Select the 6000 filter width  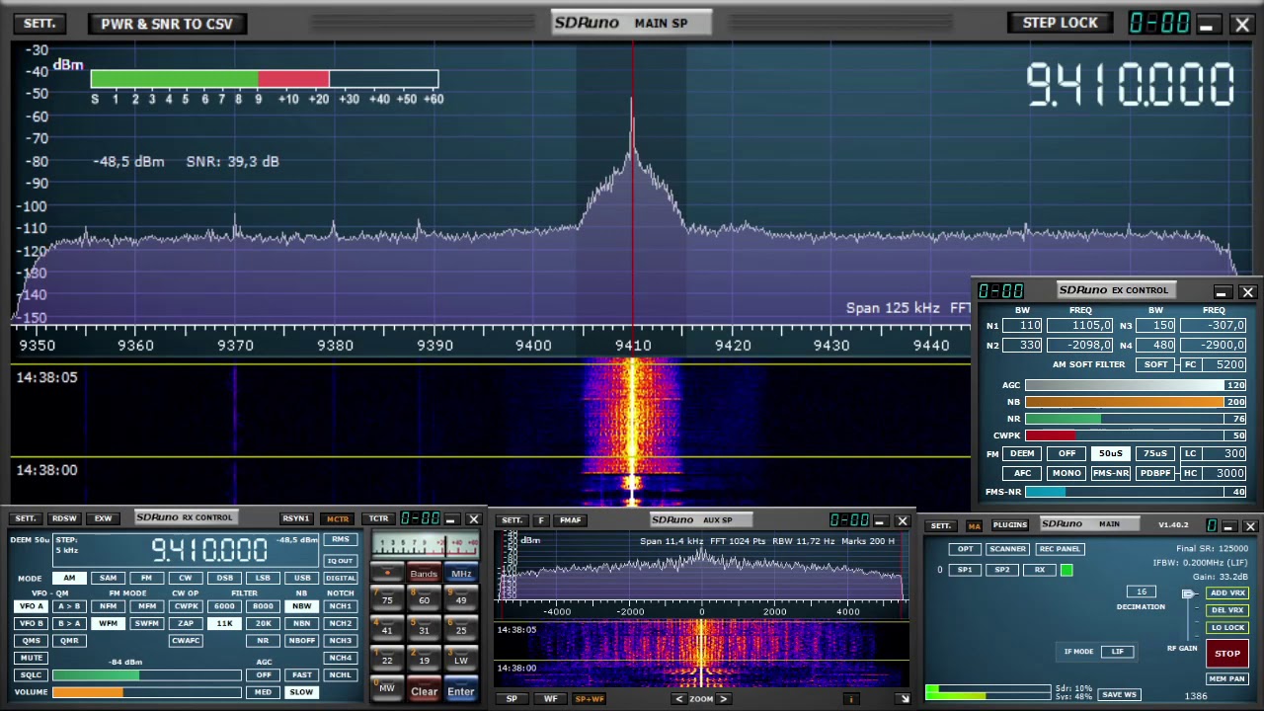(224, 606)
